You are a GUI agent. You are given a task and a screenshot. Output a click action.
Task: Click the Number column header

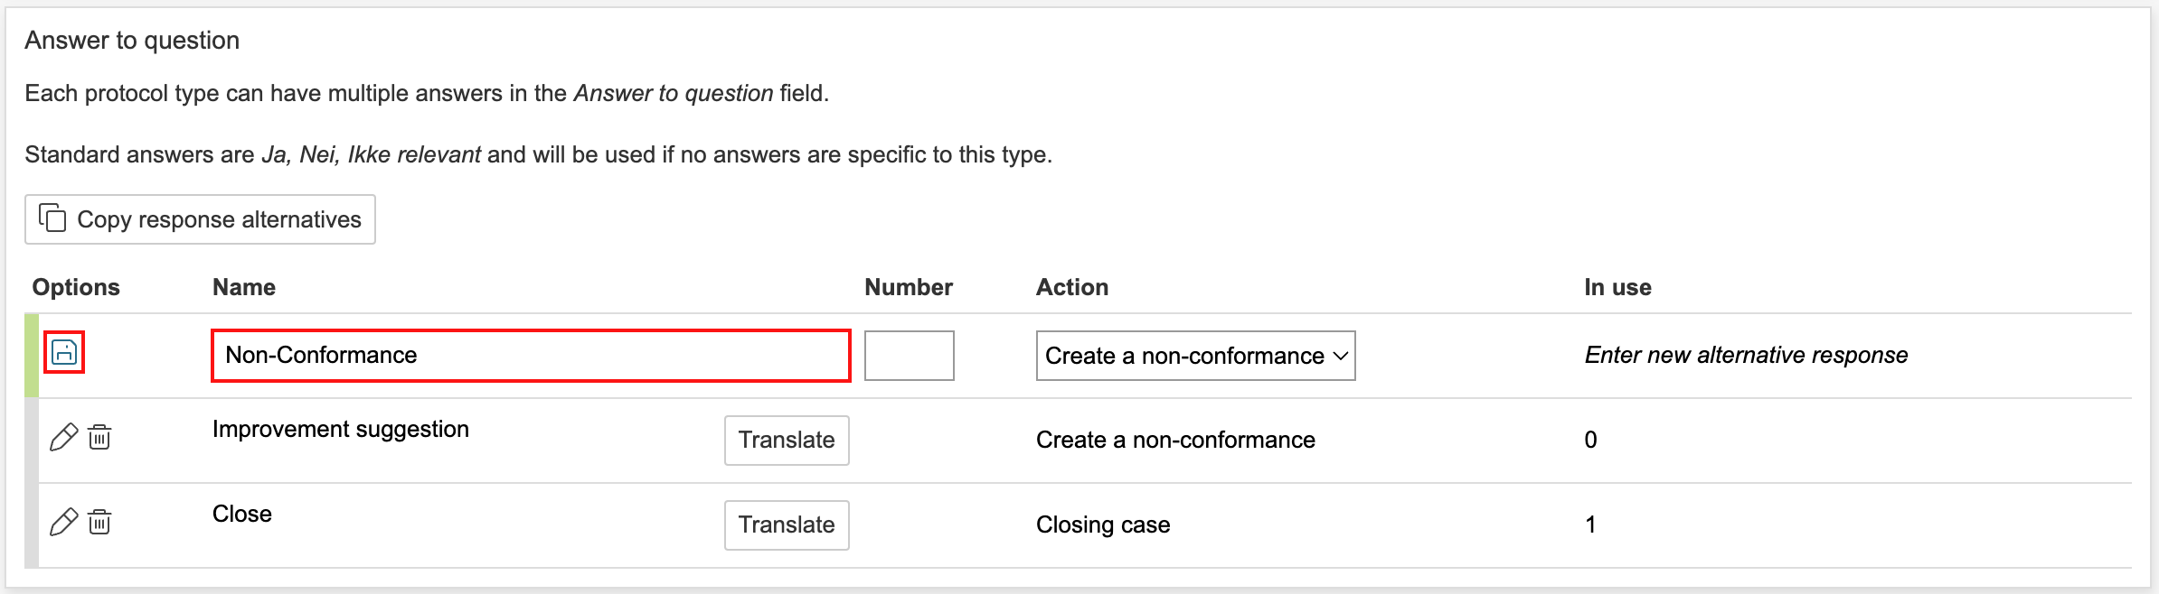coord(908,287)
